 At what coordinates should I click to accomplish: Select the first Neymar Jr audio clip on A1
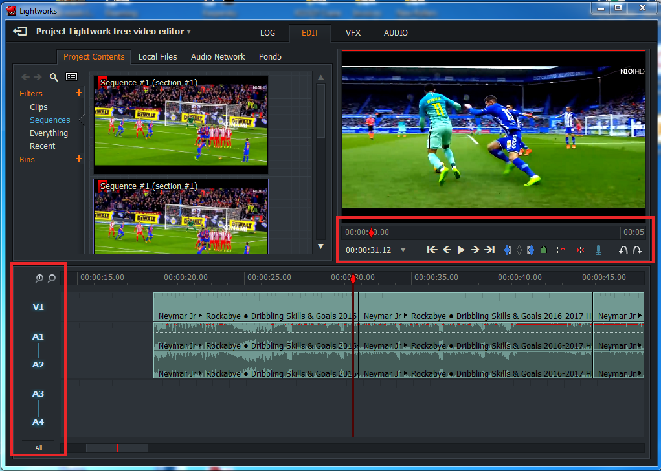(256, 336)
